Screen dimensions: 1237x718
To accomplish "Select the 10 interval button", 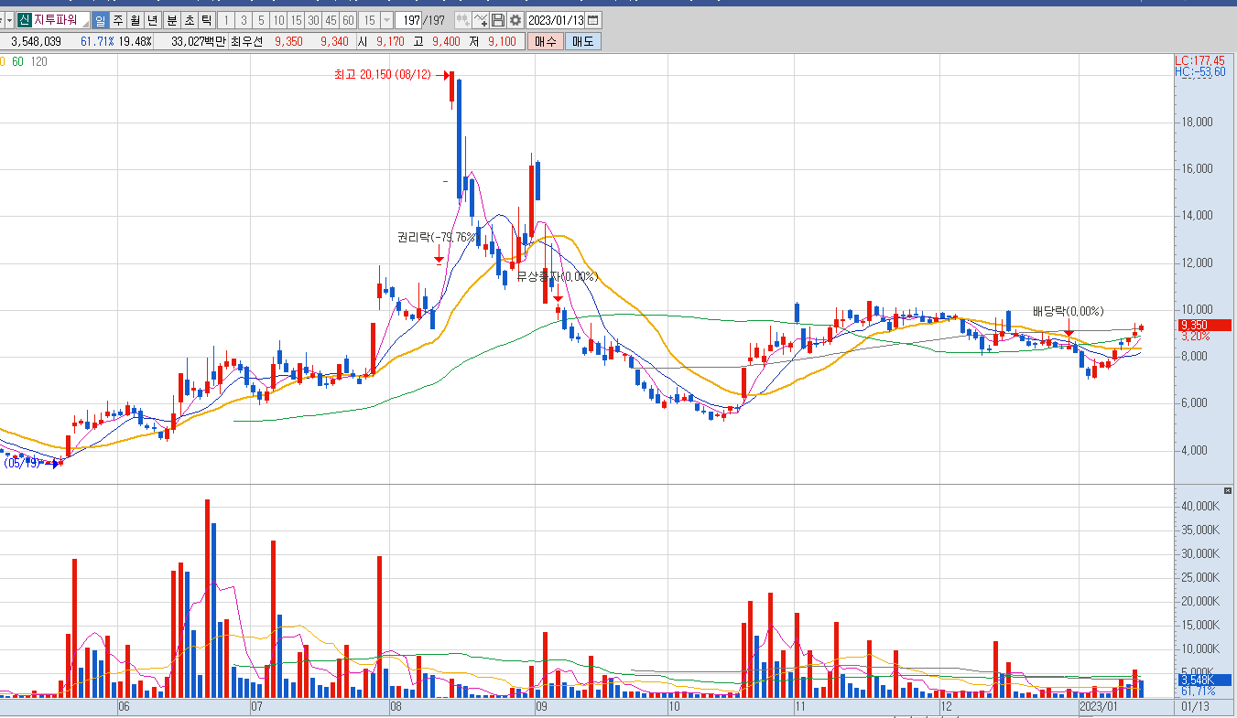I will tap(278, 20).
